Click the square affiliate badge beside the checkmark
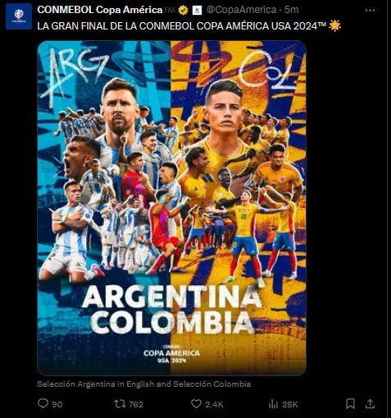The image size is (391, 418). 197,11
